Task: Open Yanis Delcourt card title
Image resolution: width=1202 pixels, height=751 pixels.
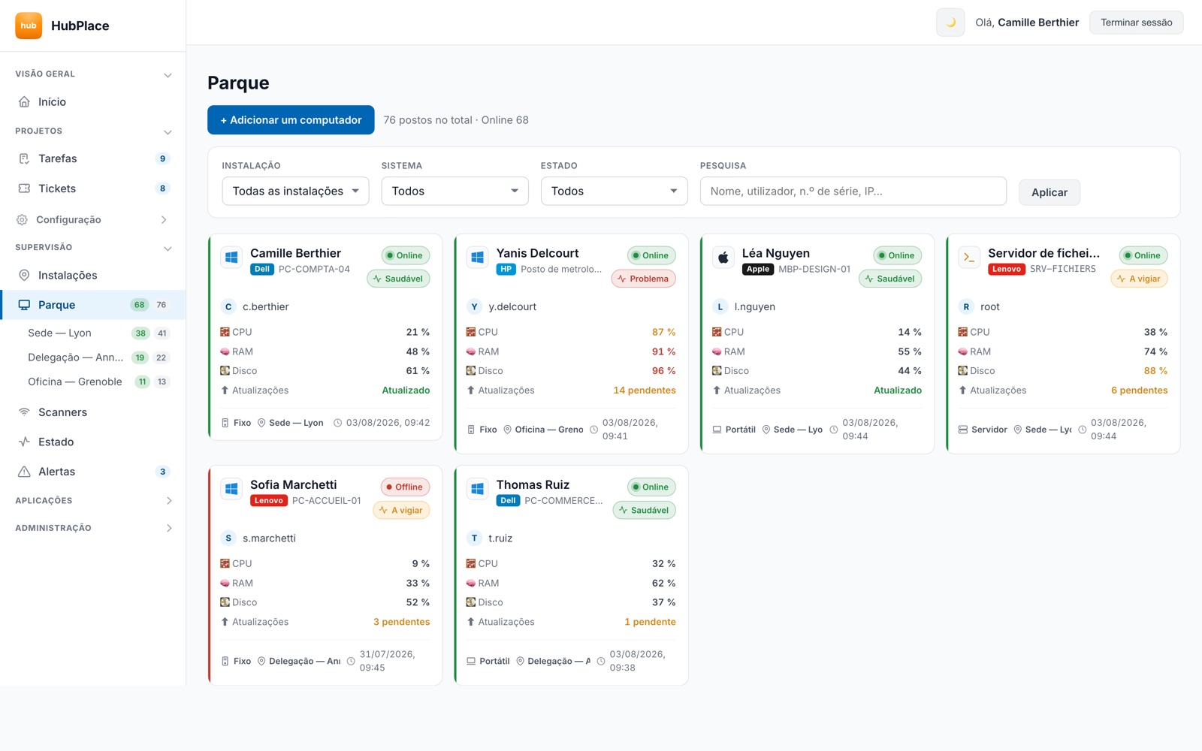Action: pyautogui.click(x=537, y=253)
